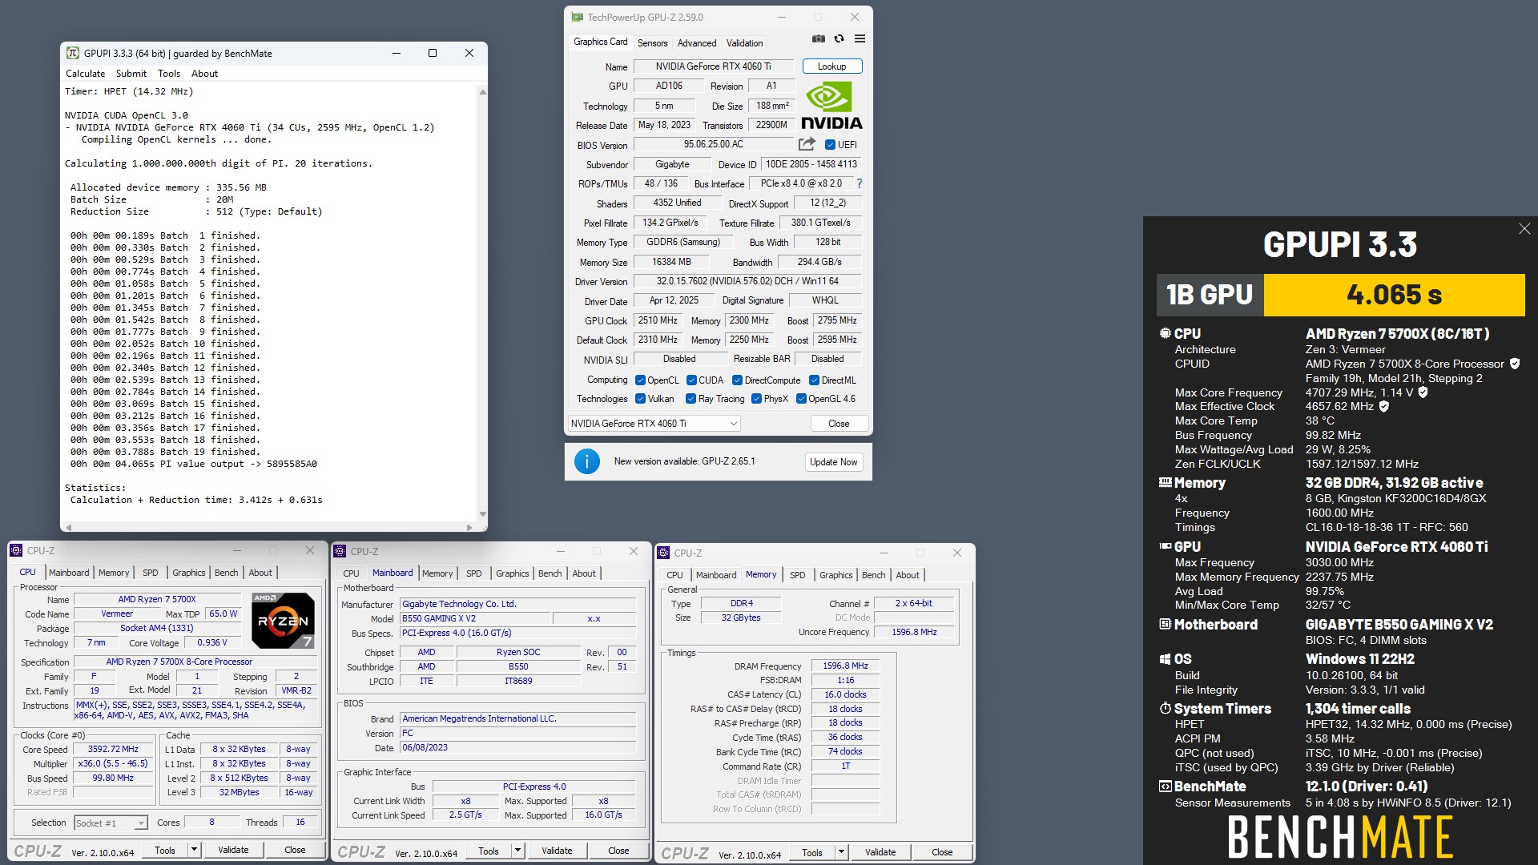Click the Max Core Frequency verified shield
The image size is (1538, 865).
coord(1423,392)
